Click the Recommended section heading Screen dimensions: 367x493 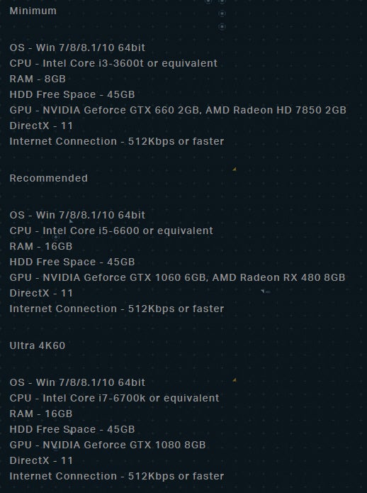[x=49, y=178]
